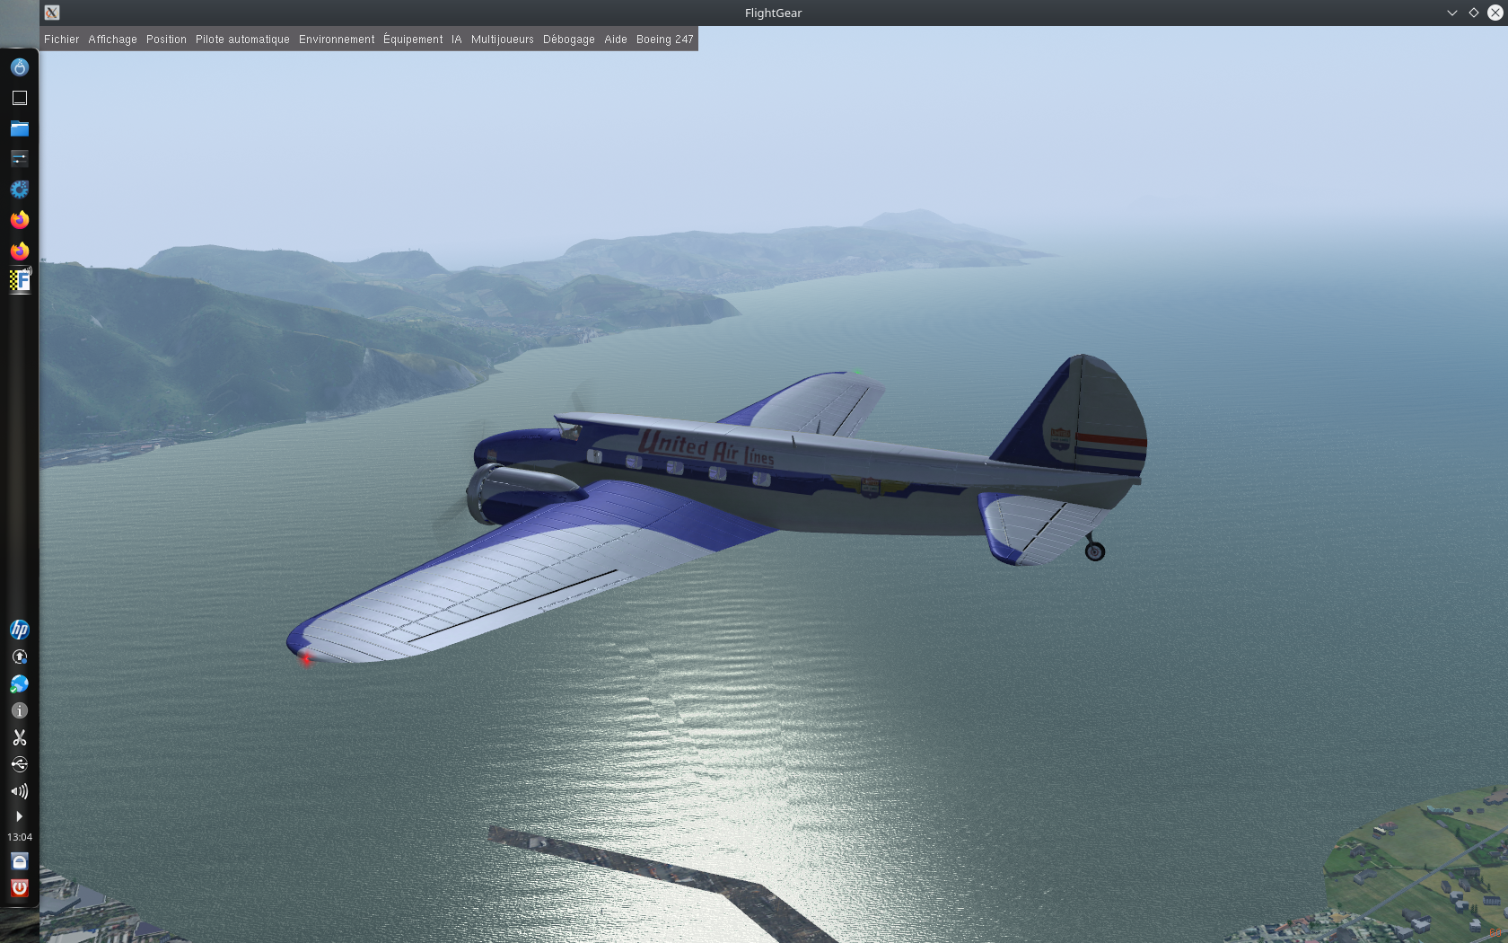The height and width of the screenshot is (943, 1508).
Task: Open the FlightGear window menu icon
Action: [x=52, y=13]
